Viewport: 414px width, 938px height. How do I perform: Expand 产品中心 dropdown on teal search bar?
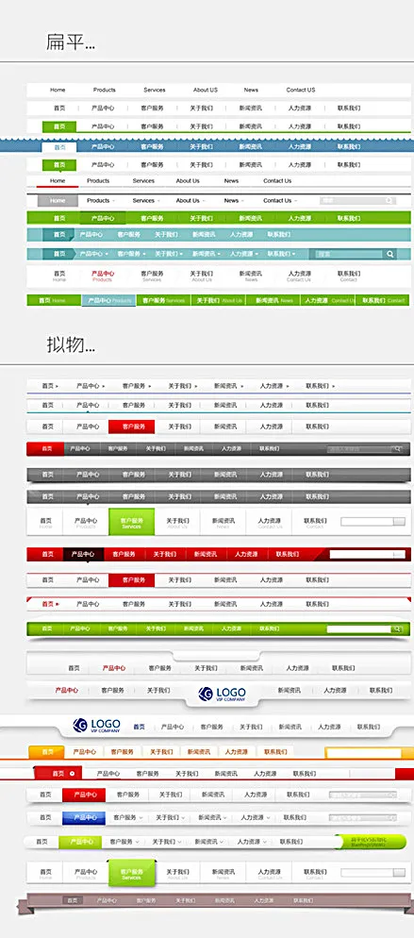94,254
